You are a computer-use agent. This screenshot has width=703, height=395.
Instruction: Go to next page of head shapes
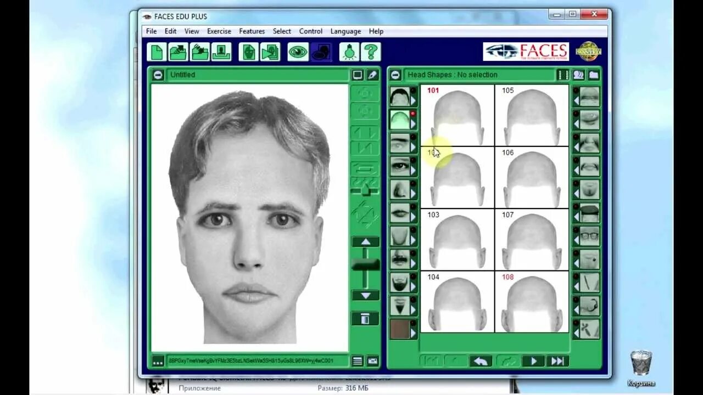click(x=533, y=361)
